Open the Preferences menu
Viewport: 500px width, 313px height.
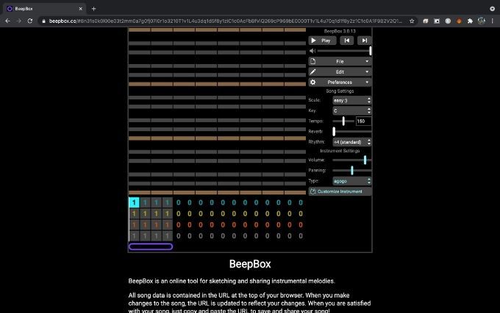[340, 82]
